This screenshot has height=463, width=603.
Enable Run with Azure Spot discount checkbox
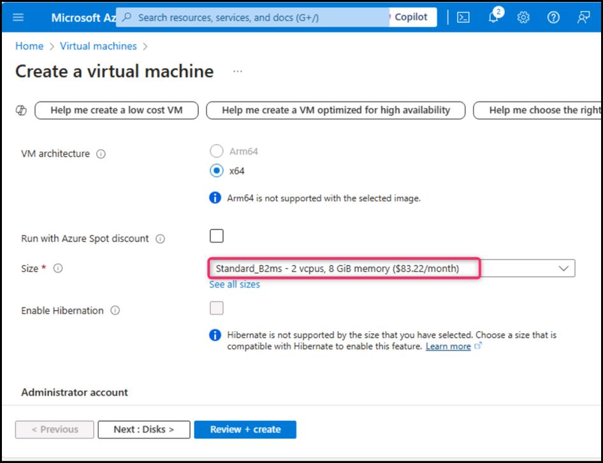[217, 236]
